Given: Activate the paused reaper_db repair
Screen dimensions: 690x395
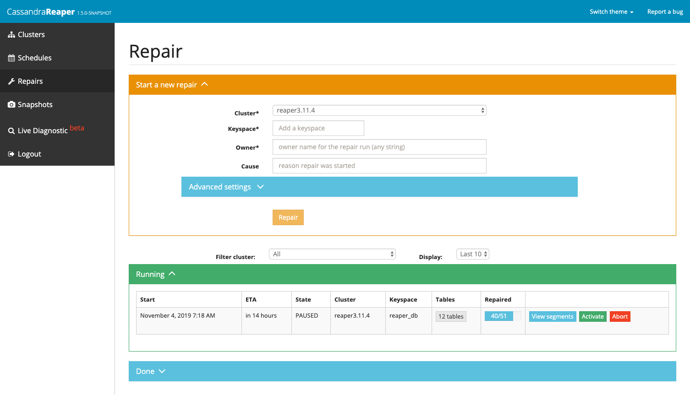Looking at the screenshot, I should pyautogui.click(x=593, y=316).
